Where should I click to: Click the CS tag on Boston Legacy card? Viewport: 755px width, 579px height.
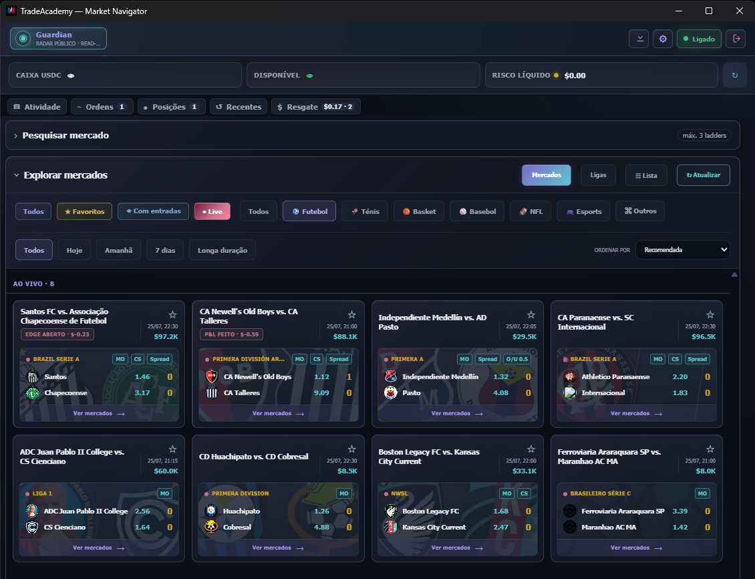point(524,493)
